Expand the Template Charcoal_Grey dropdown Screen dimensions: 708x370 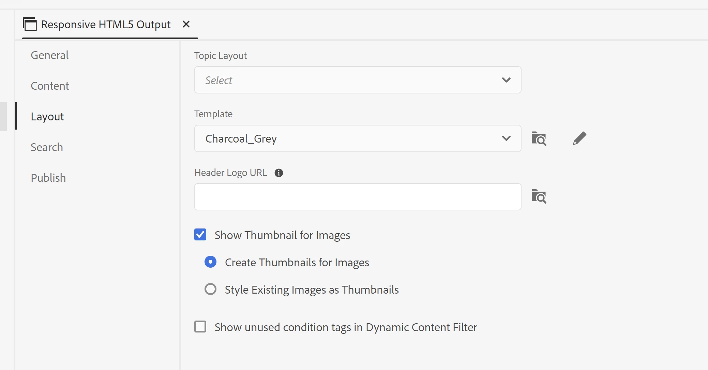coord(357,138)
